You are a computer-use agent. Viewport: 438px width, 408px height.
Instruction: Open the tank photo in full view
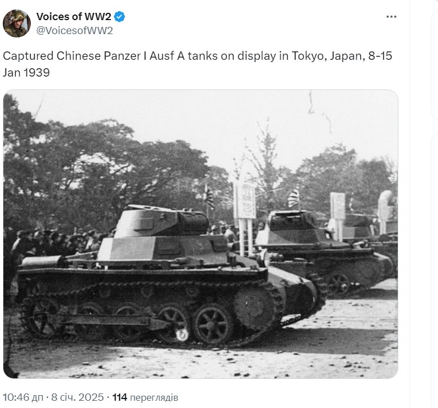pos(201,234)
